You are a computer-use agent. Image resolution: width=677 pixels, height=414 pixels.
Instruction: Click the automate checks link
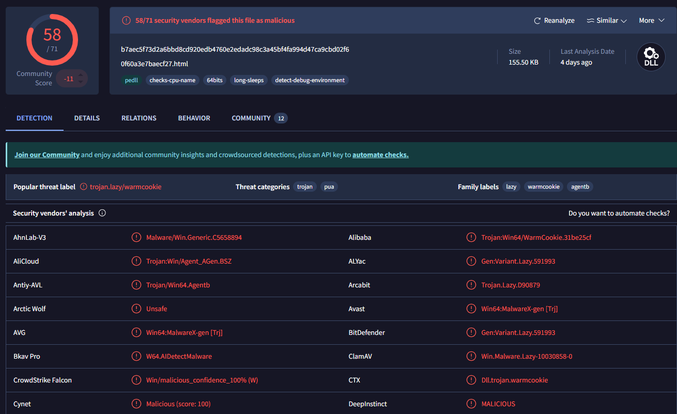380,155
